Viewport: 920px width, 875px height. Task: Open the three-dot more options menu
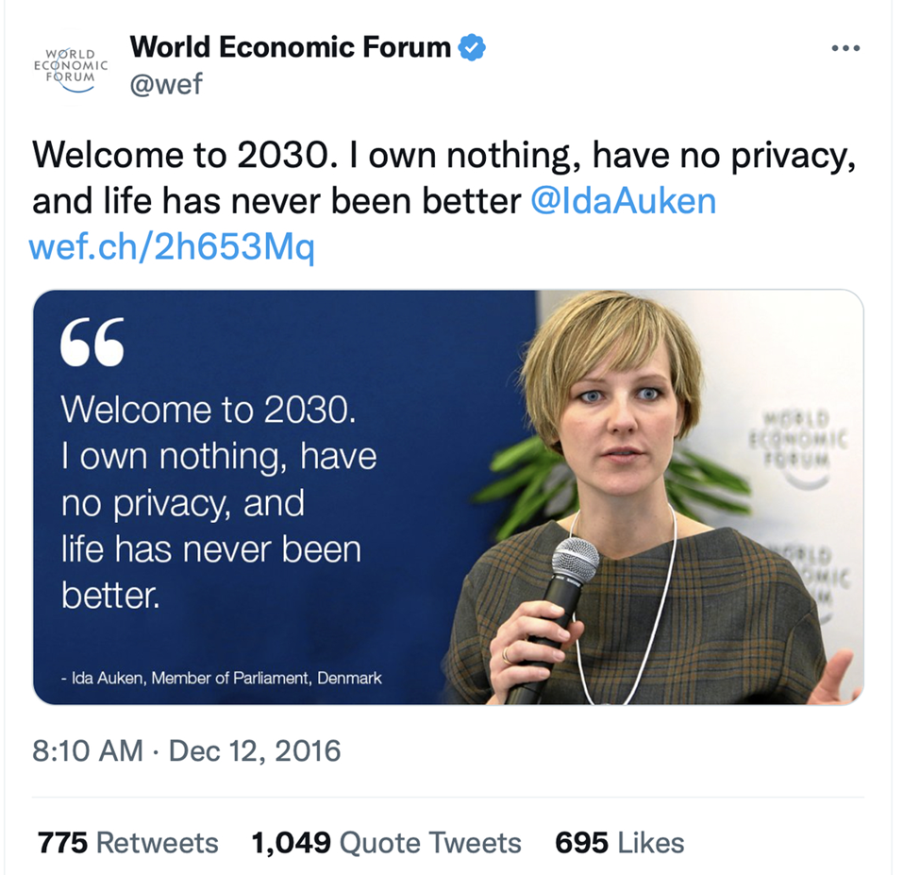coord(845,48)
